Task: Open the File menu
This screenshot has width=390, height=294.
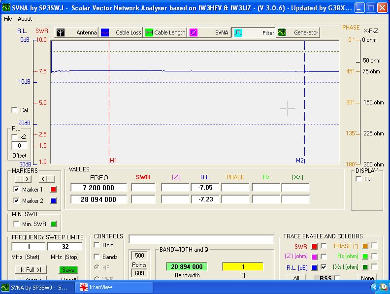Action: click(8, 19)
